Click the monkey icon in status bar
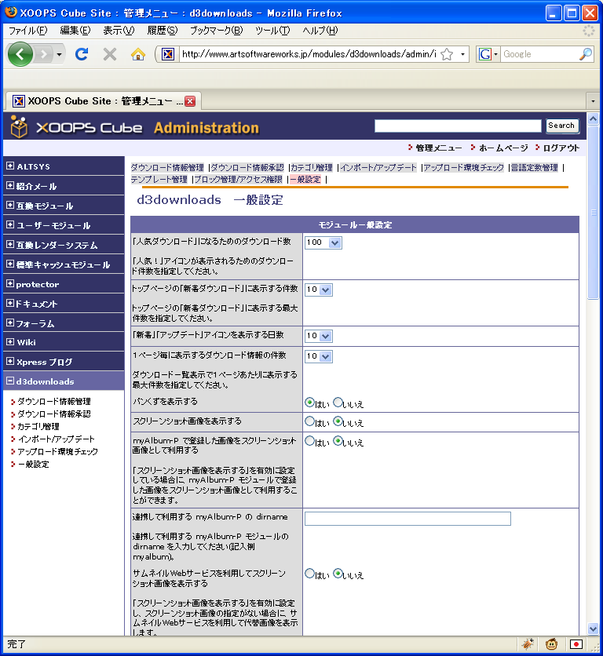Image resolution: width=603 pixels, height=656 pixels. pyautogui.click(x=552, y=644)
